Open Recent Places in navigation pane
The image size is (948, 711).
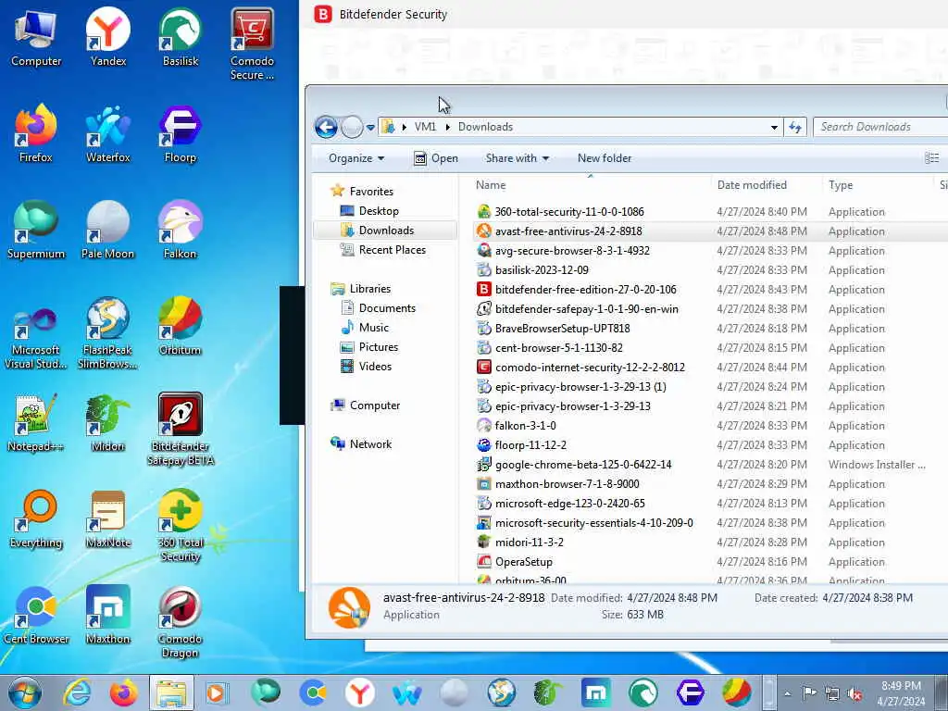tap(392, 250)
